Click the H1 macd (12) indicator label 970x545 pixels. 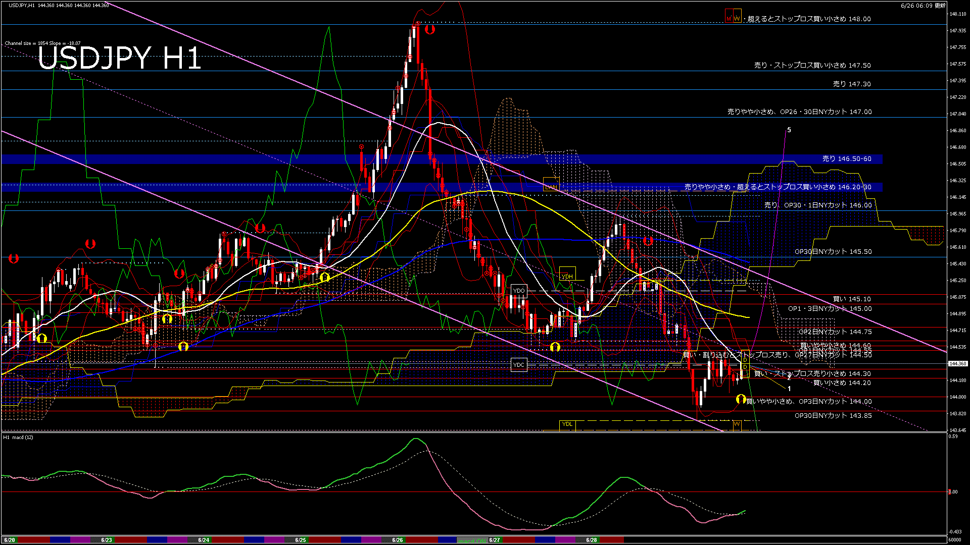[18, 437]
